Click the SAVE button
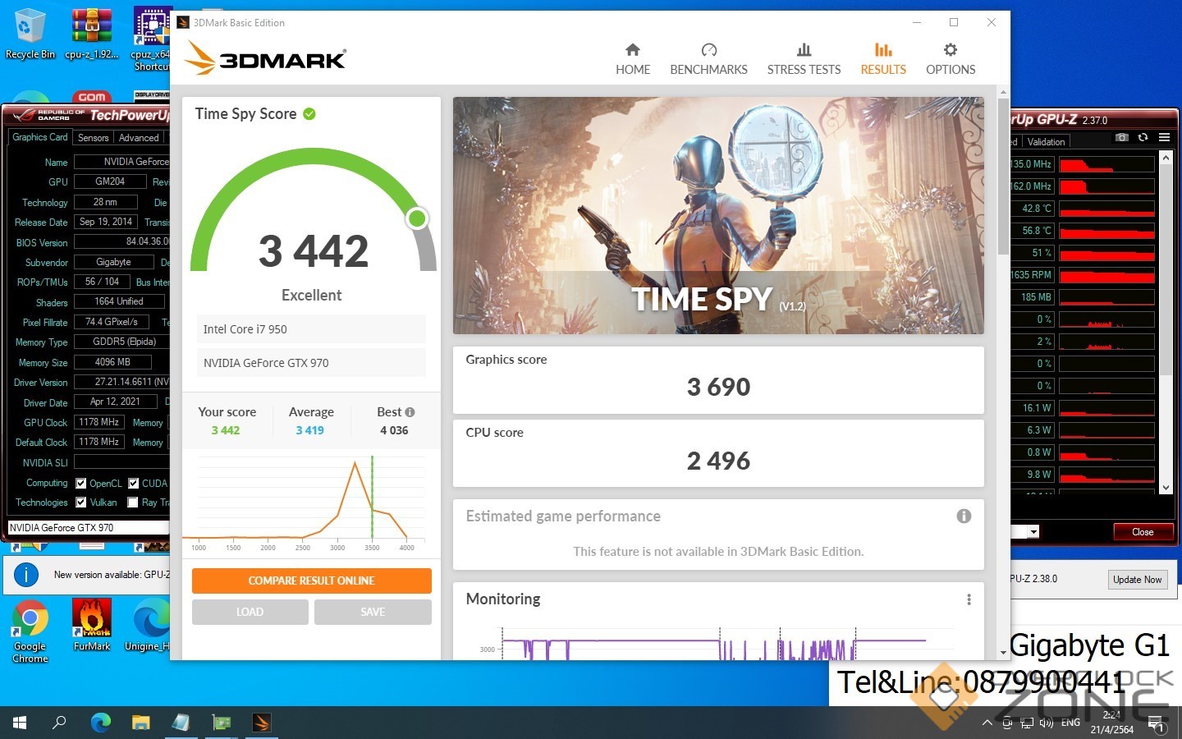 (373, 612)
